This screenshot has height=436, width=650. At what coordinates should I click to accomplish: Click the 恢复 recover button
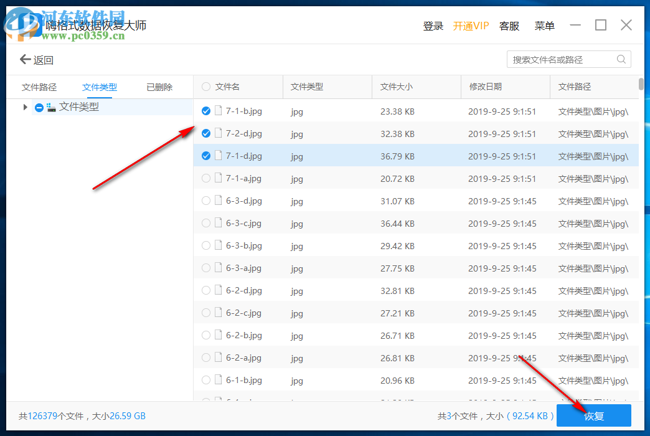(x=593, y=415)
